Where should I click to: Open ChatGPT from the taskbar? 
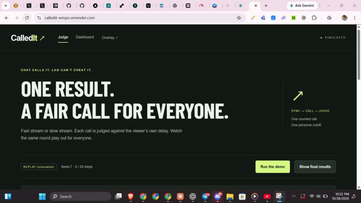click(193, 197)
